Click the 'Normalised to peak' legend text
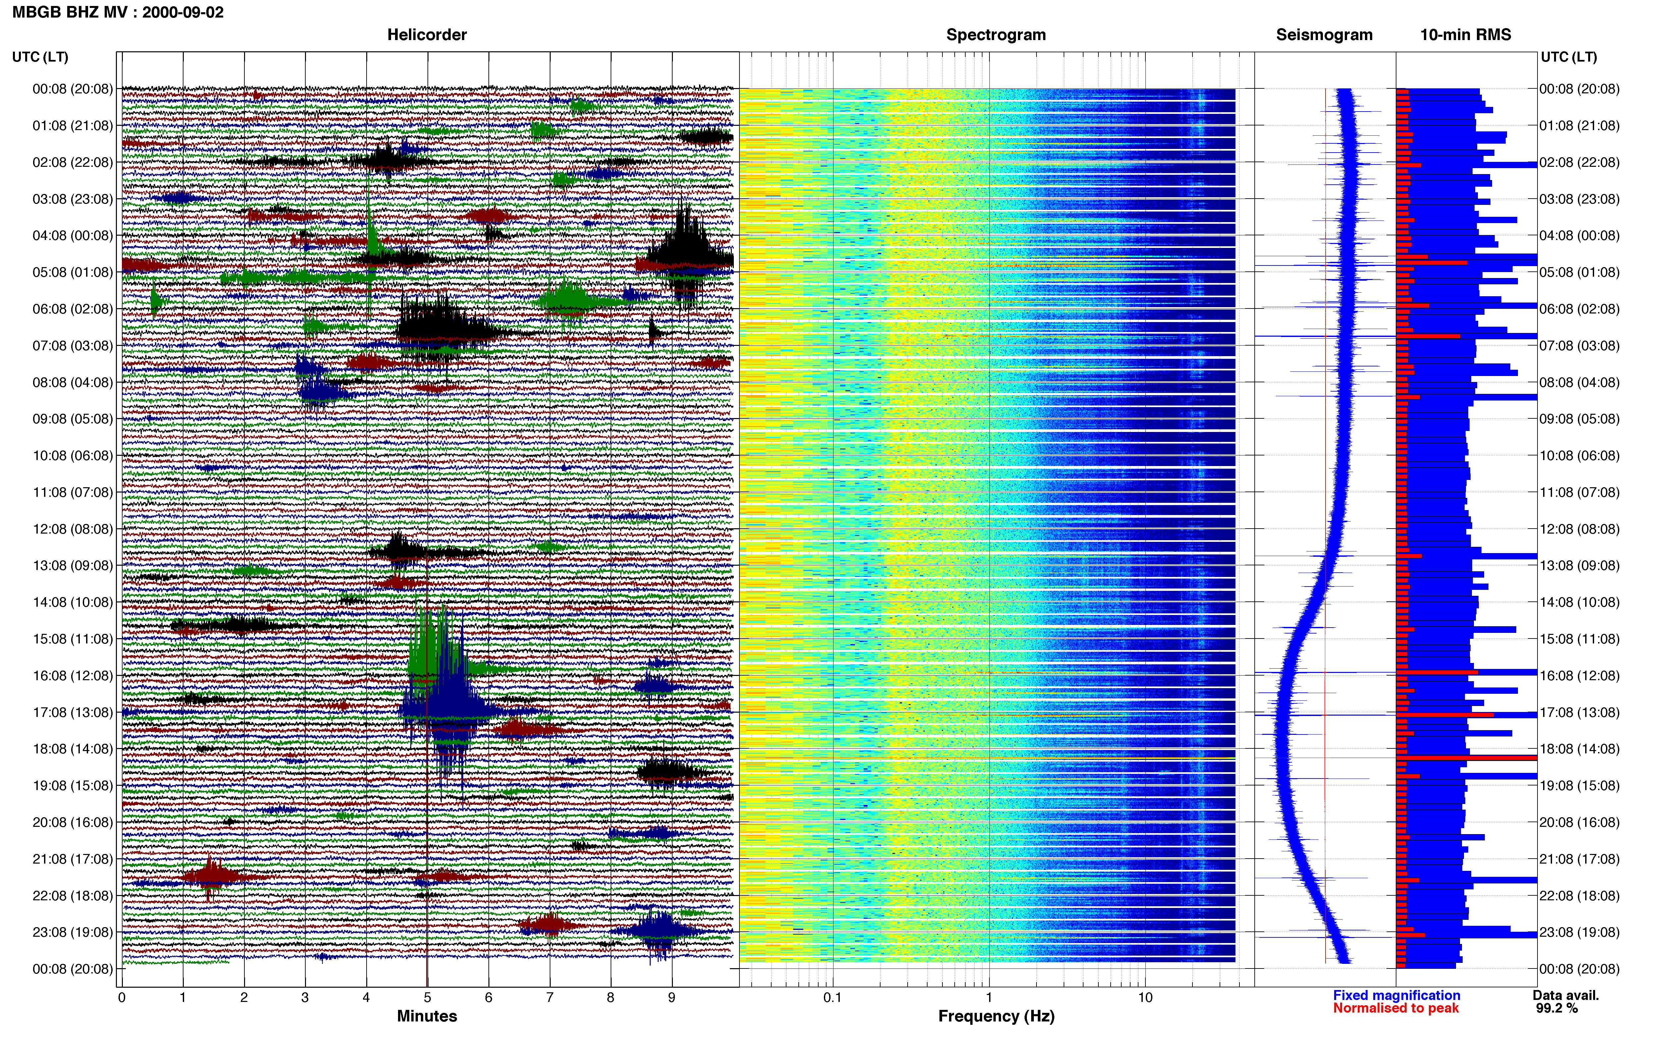Screen dimensions: 1662x1039 coord(1395,1008)
